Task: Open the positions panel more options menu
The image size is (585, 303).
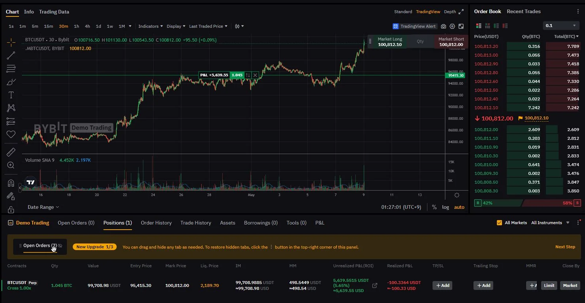Action: click(578, 223)
